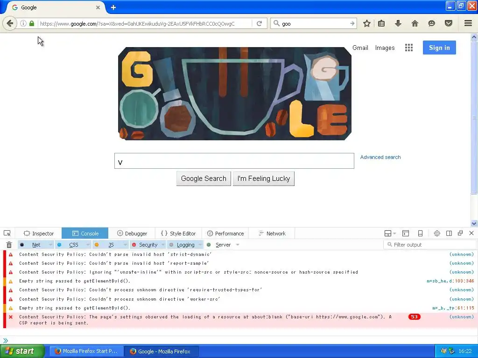
Task: Open Firefox hamburger menu
Action: tap(468, 23)
